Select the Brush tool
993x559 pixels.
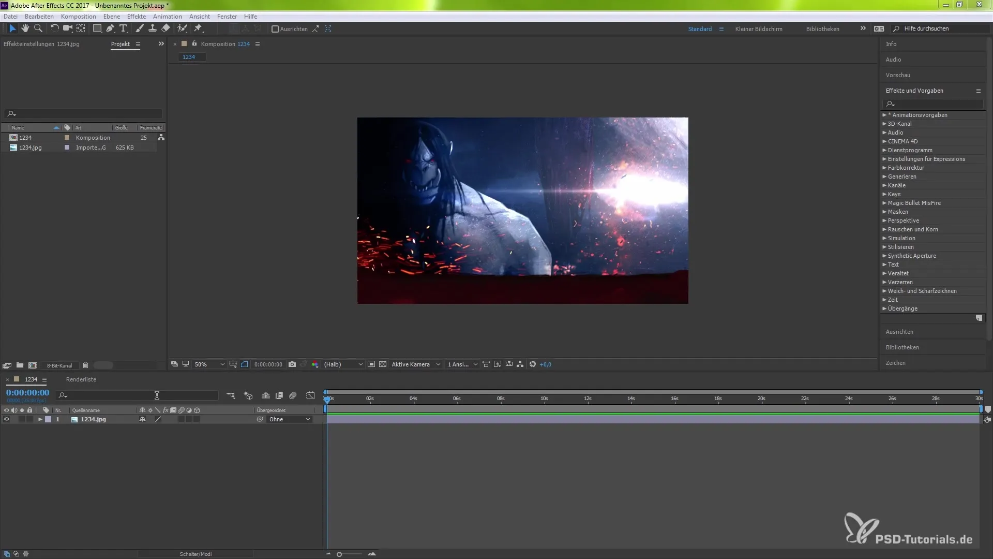point(139,28)
